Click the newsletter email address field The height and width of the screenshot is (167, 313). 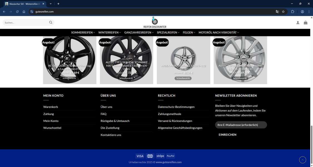click(x=241, y=125)
